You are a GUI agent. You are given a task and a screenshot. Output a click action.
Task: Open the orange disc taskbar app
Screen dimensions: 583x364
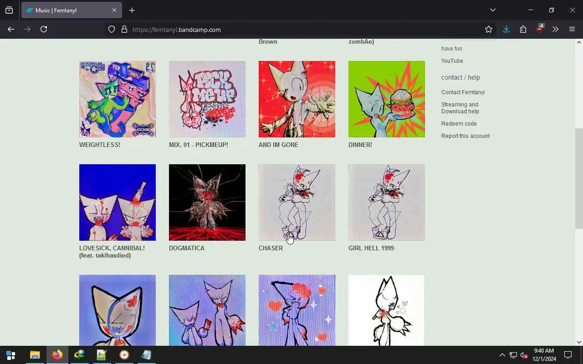click(124, 355)
